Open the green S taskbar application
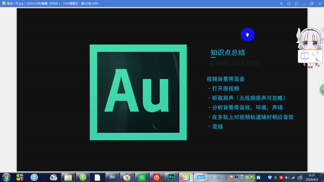The width and height of the screenshot is (324, 182). coord(142,177)
